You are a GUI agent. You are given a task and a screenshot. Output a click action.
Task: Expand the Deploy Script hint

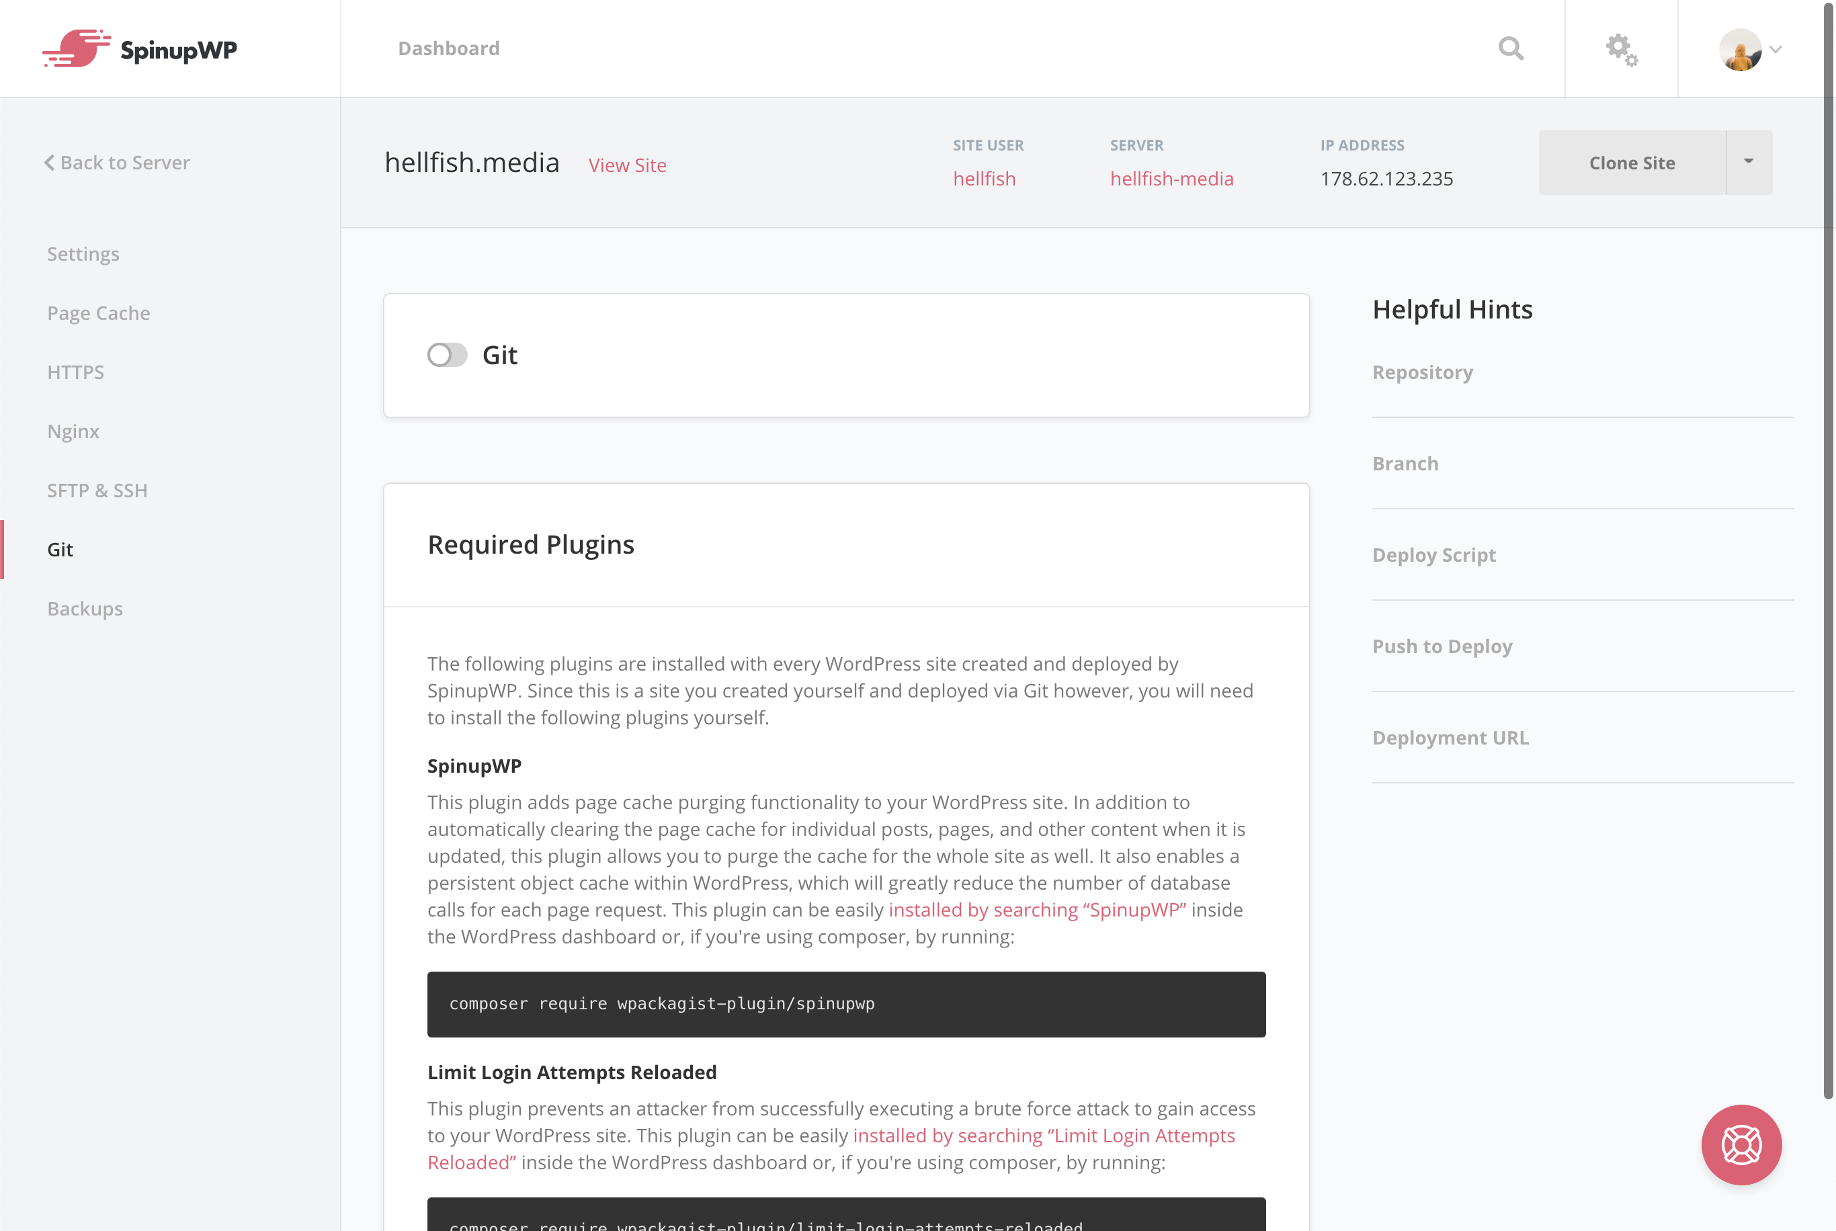click(1433, 555)
